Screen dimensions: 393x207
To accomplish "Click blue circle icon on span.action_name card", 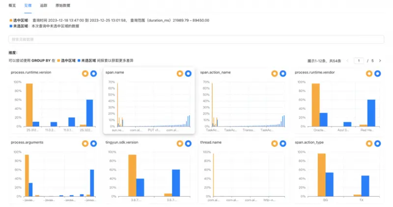I will pos(282,74).
